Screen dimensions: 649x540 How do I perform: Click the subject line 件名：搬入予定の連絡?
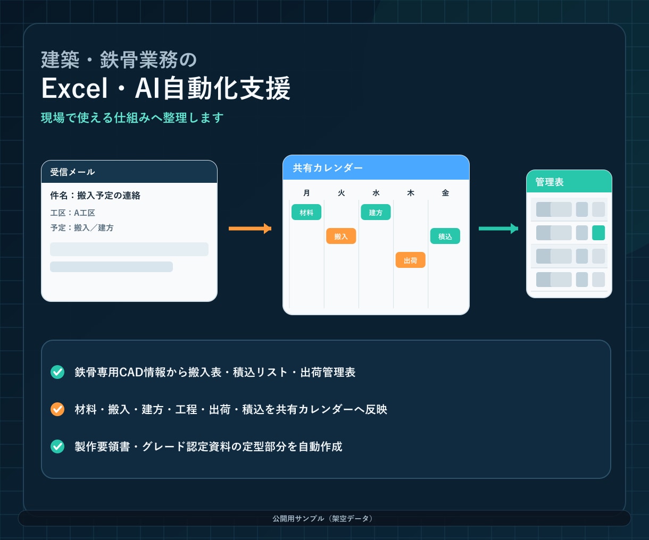95,196
